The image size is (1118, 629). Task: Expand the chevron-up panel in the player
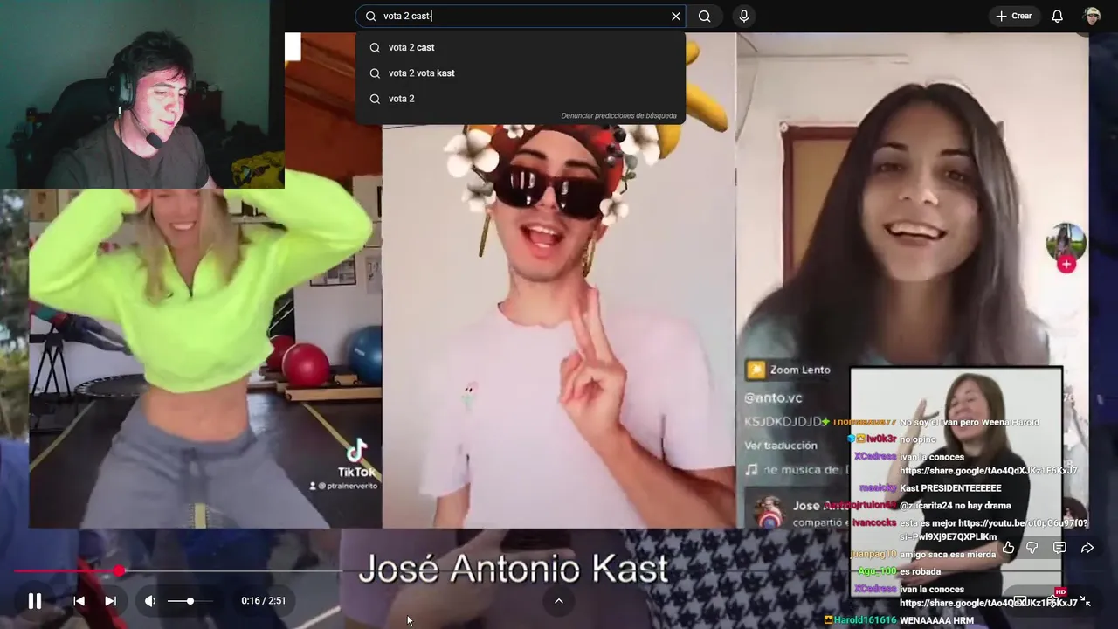click(559, 600)
